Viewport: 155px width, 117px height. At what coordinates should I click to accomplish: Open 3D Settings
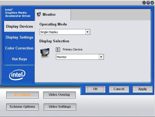pyautogui.click(x=23, y=95)
